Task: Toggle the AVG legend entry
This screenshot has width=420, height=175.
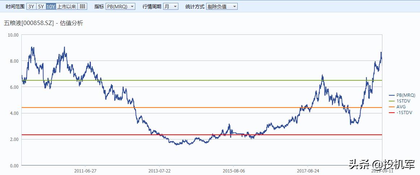Action: (397, 107)
